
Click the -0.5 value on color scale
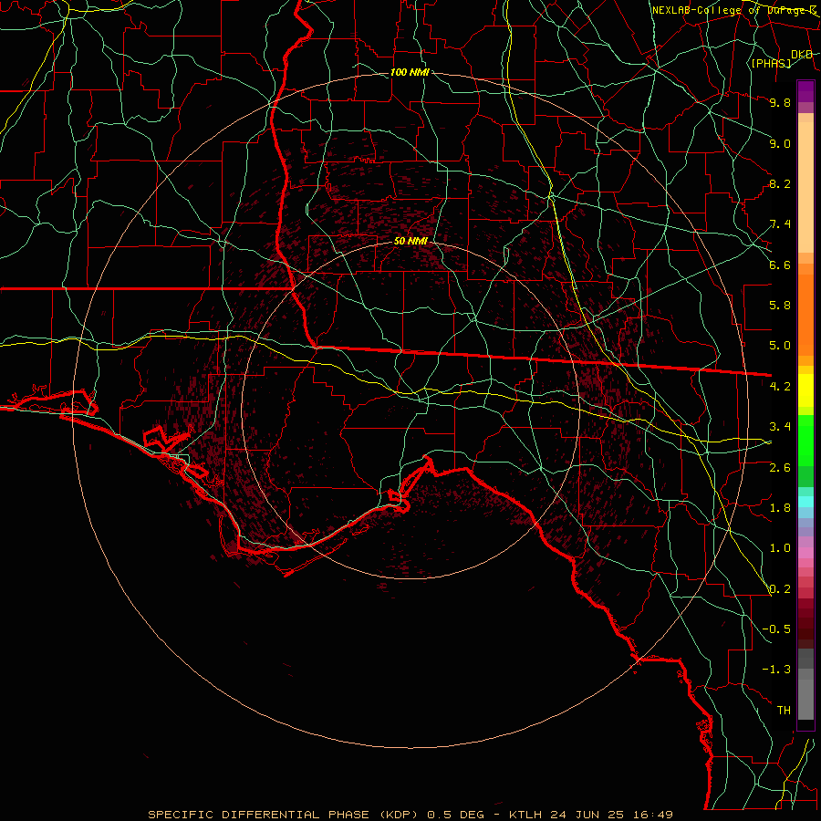(x=776, y=629)
